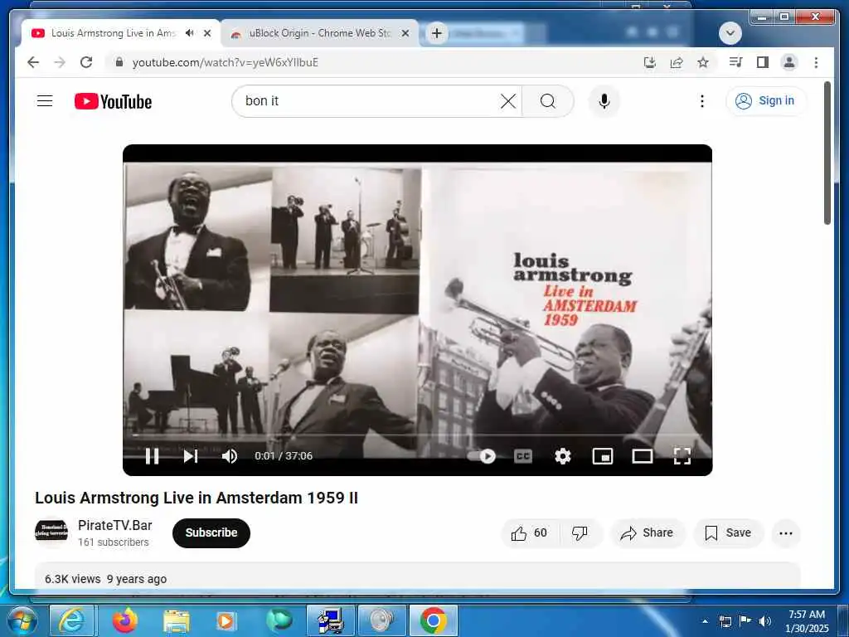The height and width of the screenshot is (637, 849).
Task: Clear the search text with X
Action: point(508,100)
